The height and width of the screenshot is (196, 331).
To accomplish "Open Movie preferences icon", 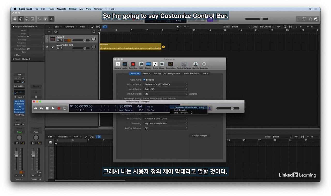I will point(162,65).
